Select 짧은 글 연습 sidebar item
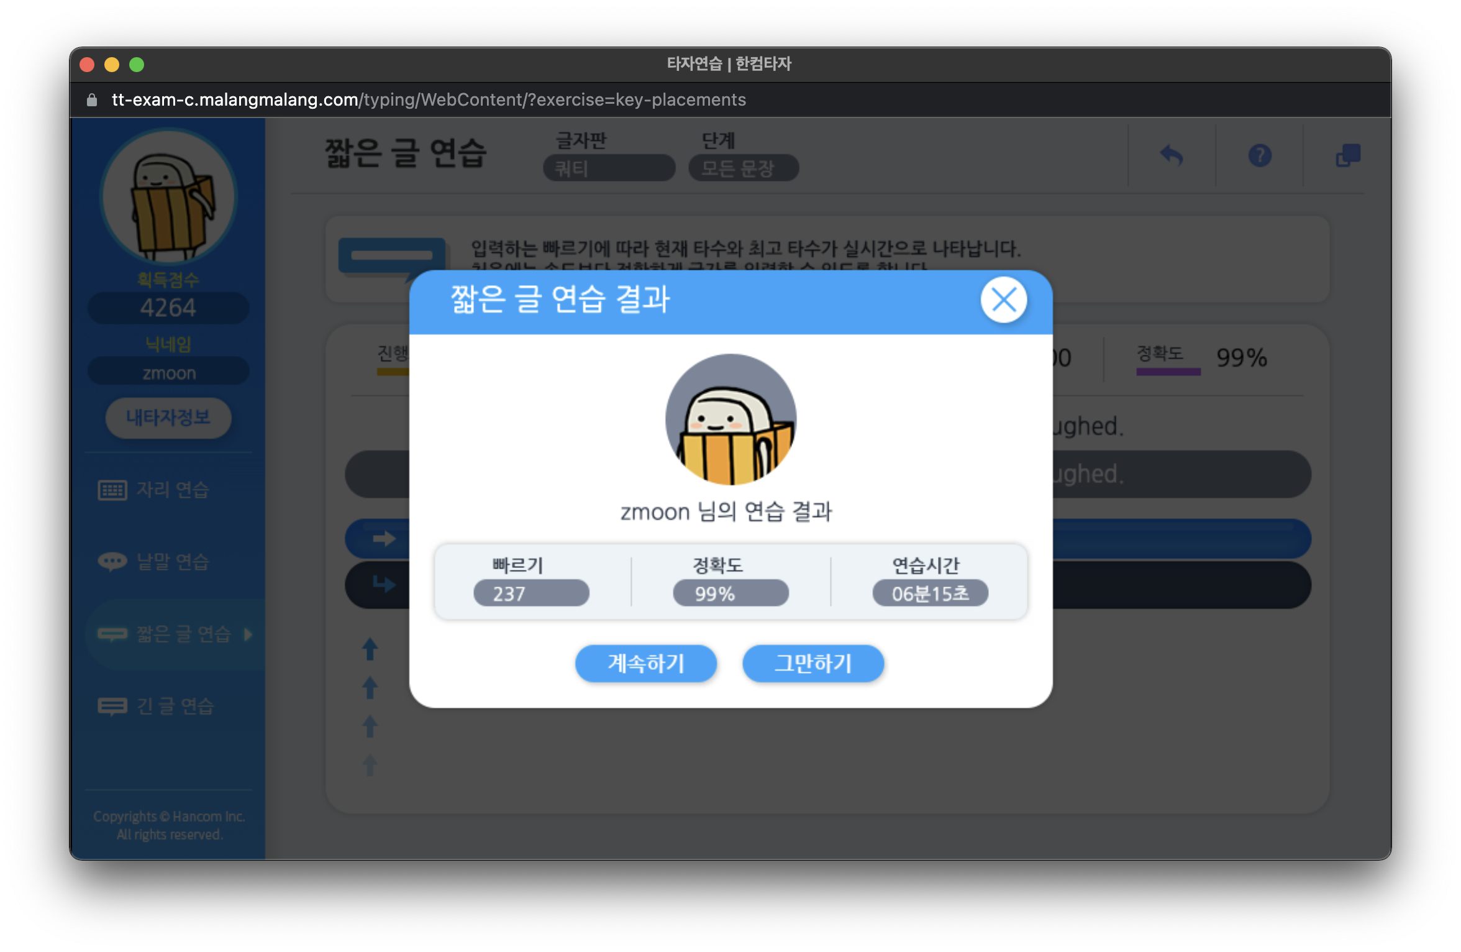 pyautogui.click(x=165, y=634)
